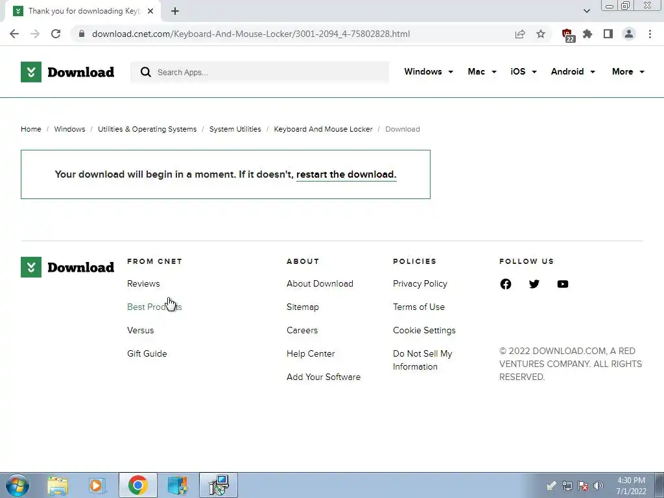Click the URL in the address bar

coord(251,34)
